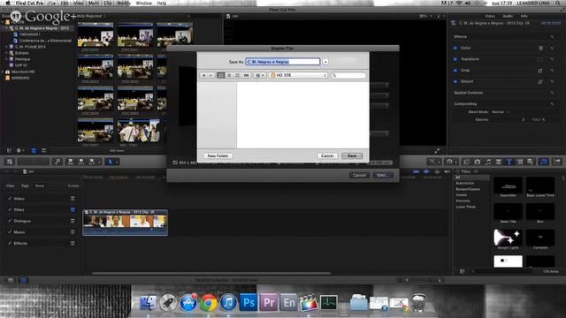
Task: Click the Share toolbar icon
Action: pyautogui.click(x=557, y=162)
